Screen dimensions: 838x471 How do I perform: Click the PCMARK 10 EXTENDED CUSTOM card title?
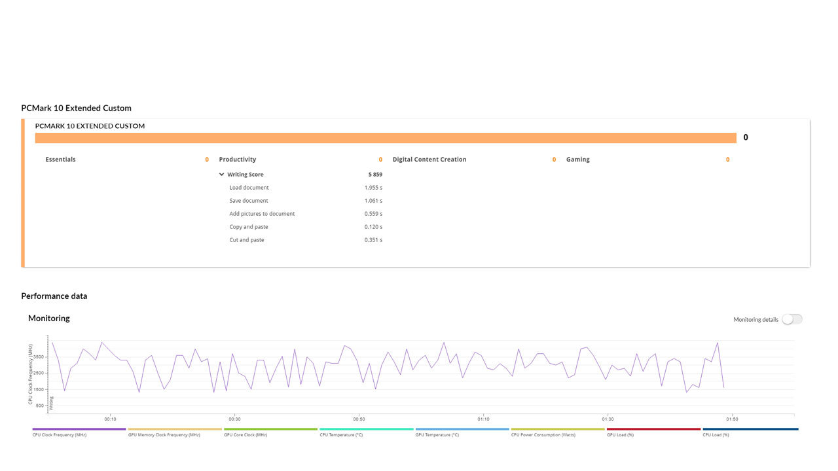click(90, 126)
